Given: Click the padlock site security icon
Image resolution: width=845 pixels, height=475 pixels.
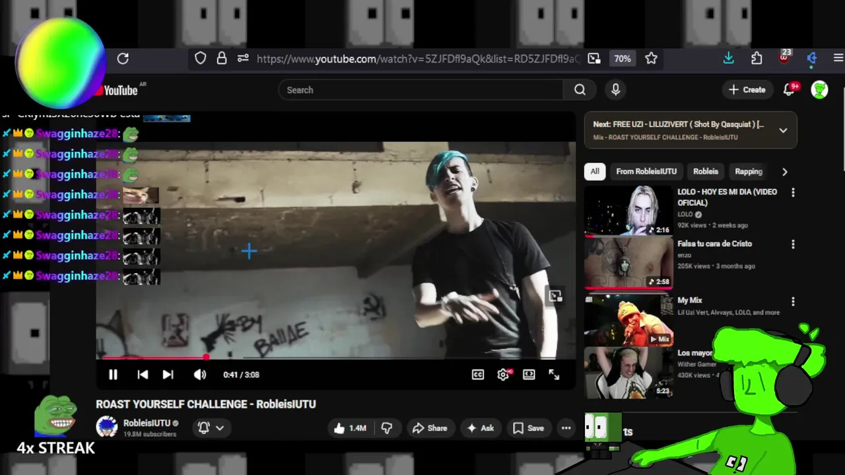Looking at the screenshot, I should coord(222,59).
